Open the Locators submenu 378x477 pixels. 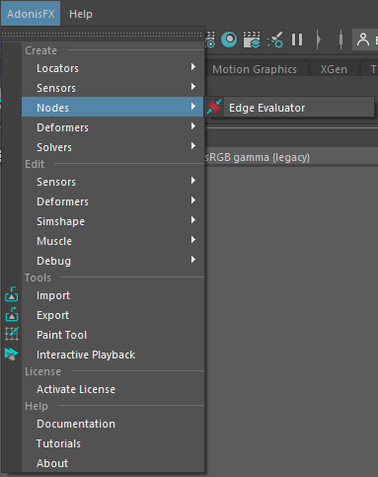point(113,68)
